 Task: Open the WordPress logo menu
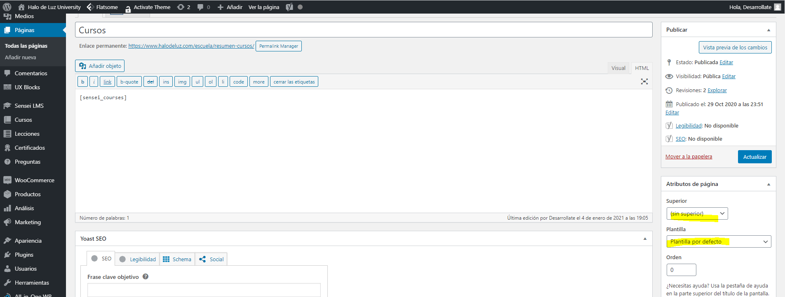tap(7, 7)
